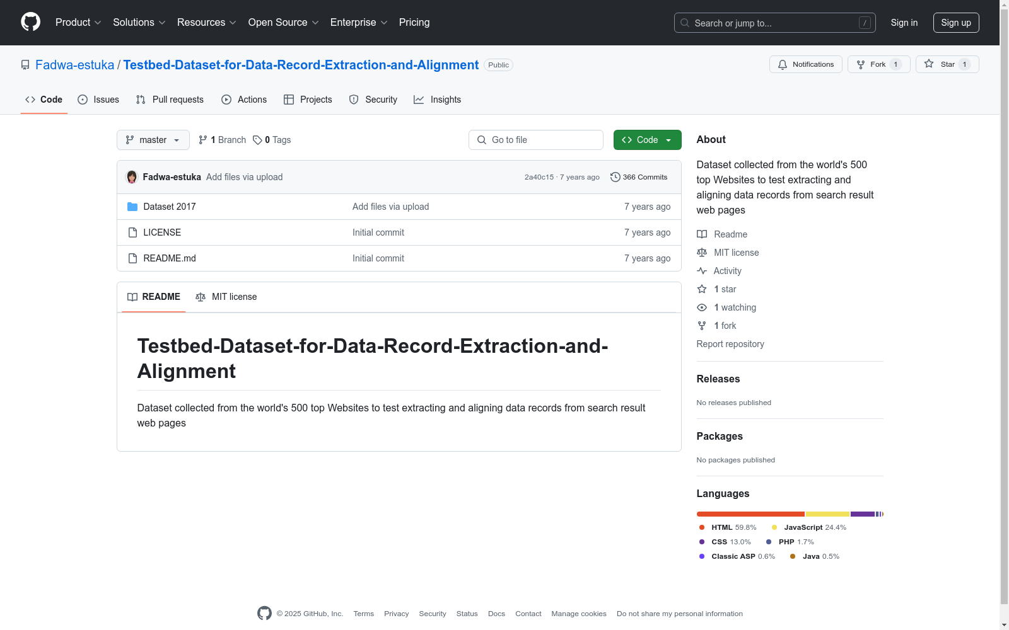Switch to the Actions tab
The image size is (1009, 630).
point(244,100)
